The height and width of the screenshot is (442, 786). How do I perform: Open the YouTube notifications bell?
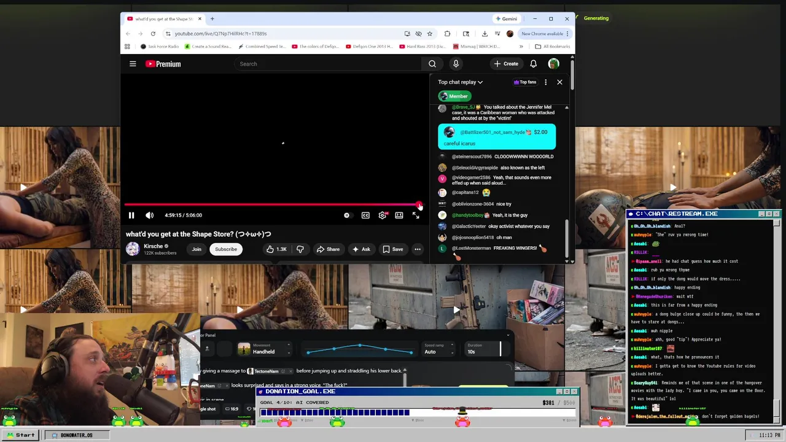click(x=534, y=64)
